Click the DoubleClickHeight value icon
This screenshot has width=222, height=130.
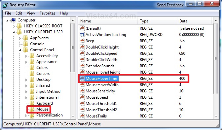coord(82,47)
